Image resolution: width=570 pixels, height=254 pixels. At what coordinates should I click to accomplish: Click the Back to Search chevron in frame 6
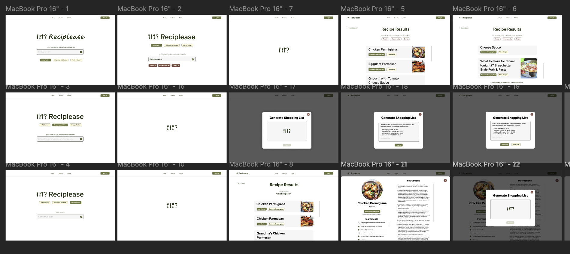[x=460, y=28]
